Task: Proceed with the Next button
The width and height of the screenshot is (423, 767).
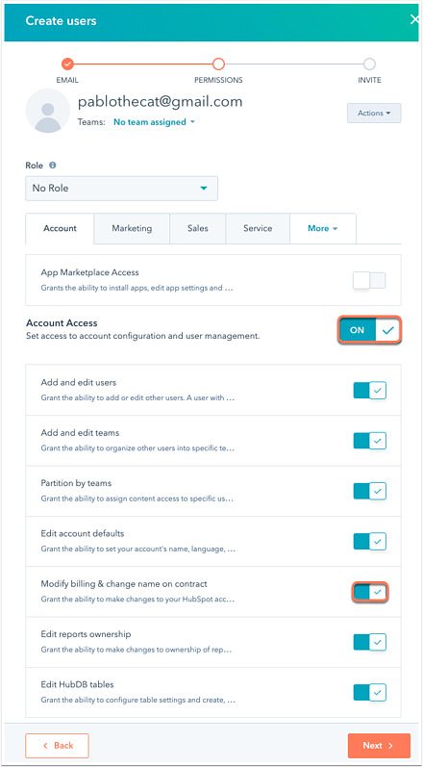Action: (379, 746)
